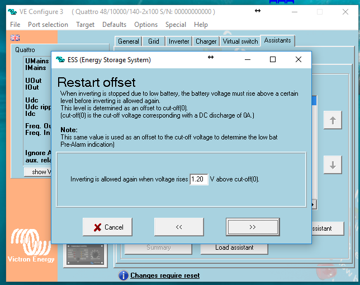Viewport: 360px width, 285px height.
Task: Switch to the Inverter tab
Action: click(x=179, y=41)
